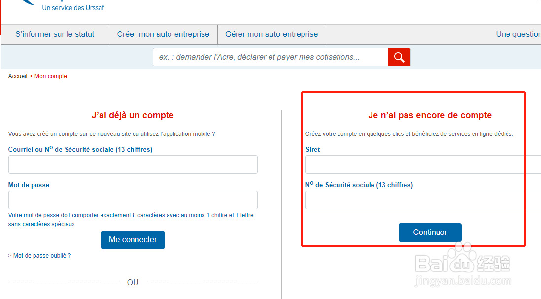This screenshot has width=541, height=299.
Task: Click the Mot de passe label
Action: point(29,185)
